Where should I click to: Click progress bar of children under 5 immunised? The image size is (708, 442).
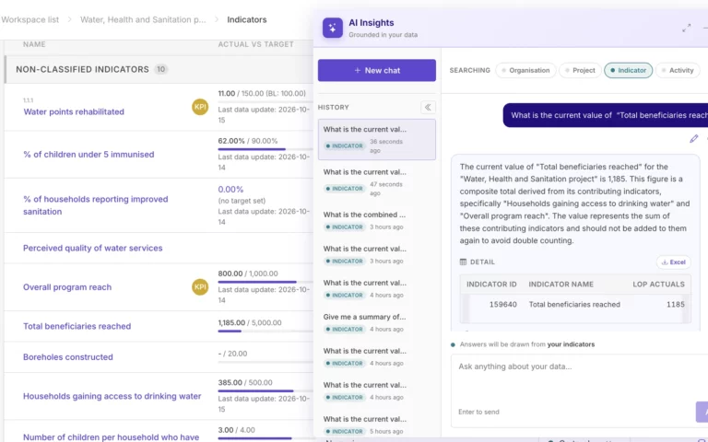coord(265,149)
